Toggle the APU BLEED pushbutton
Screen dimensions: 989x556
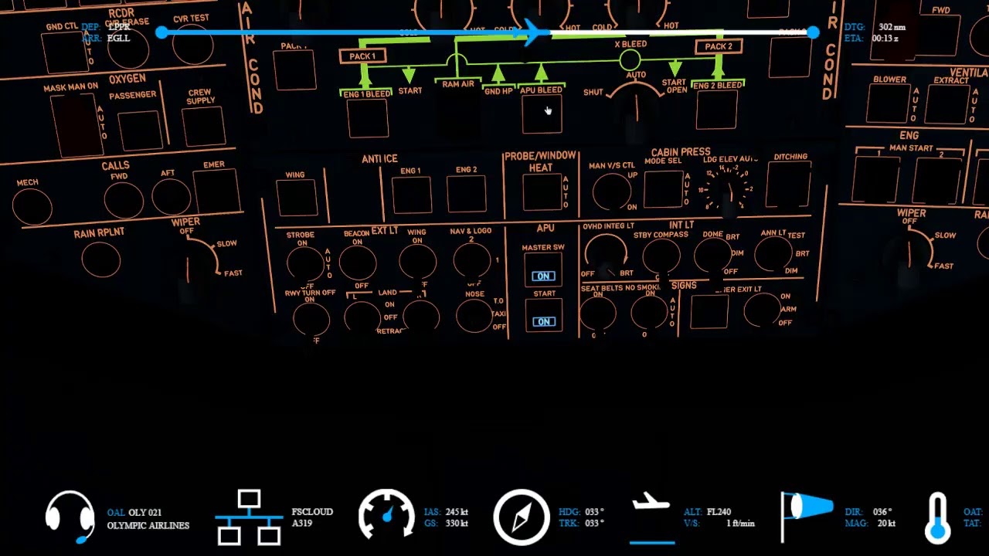pos(542,116)
